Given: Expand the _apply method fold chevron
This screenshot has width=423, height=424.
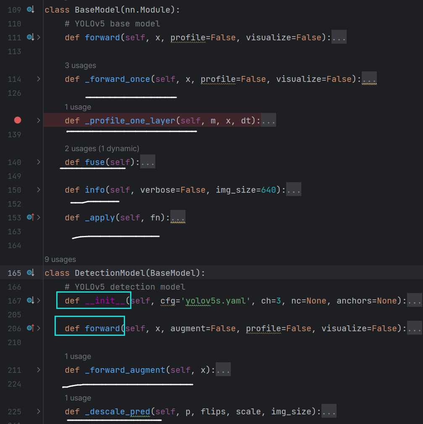Looking at the screenshot, I should 39,217.
